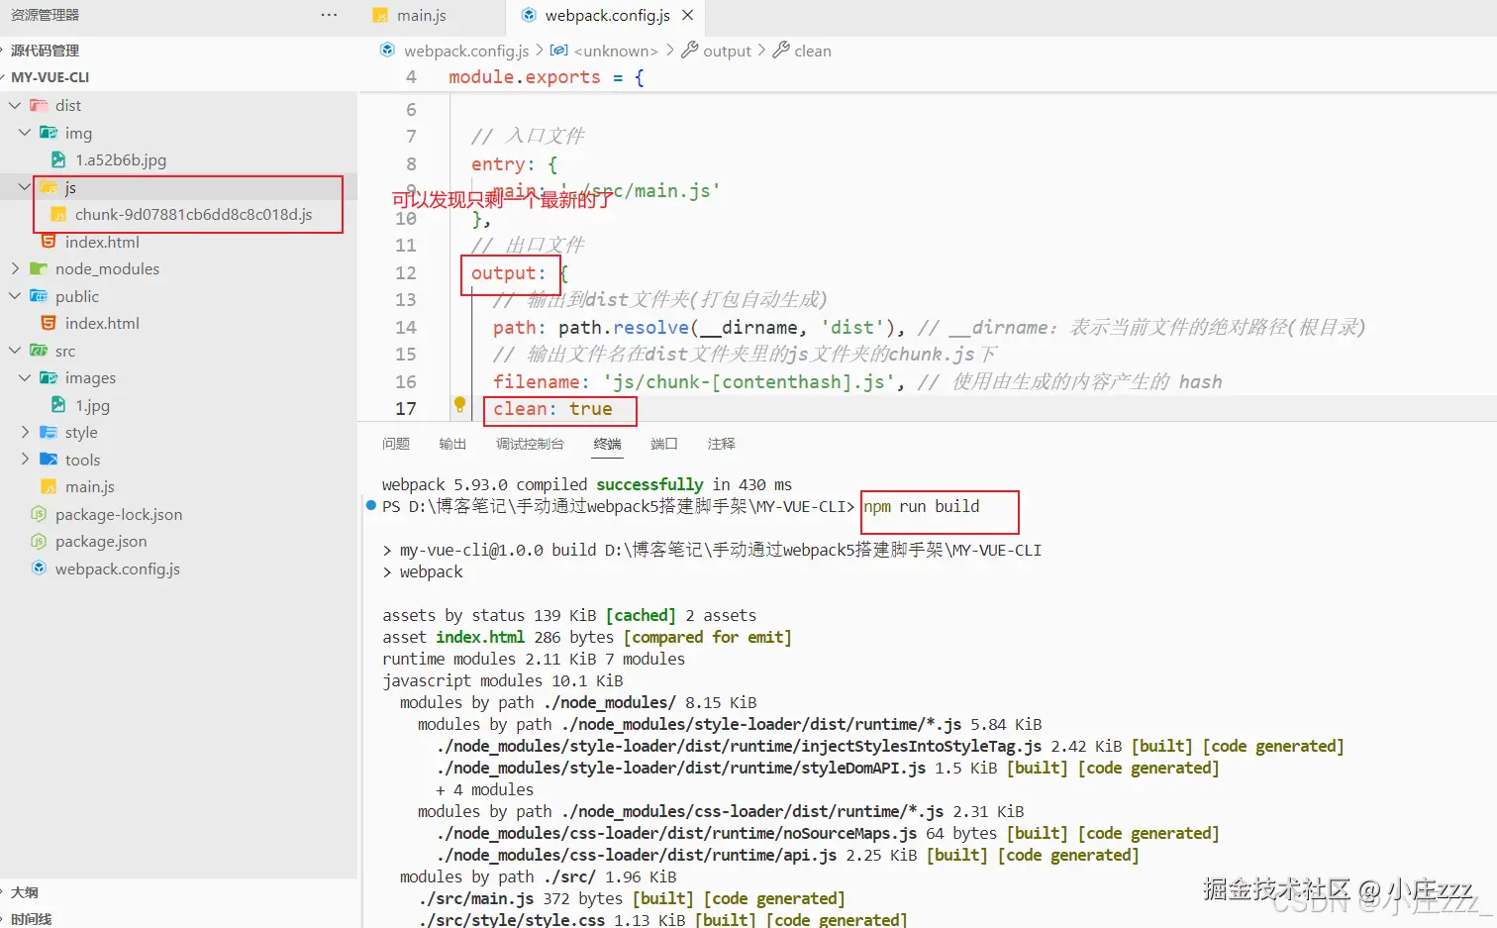
Task: Click webpack.config.js tab file icon
Action: tap(529, 15)
